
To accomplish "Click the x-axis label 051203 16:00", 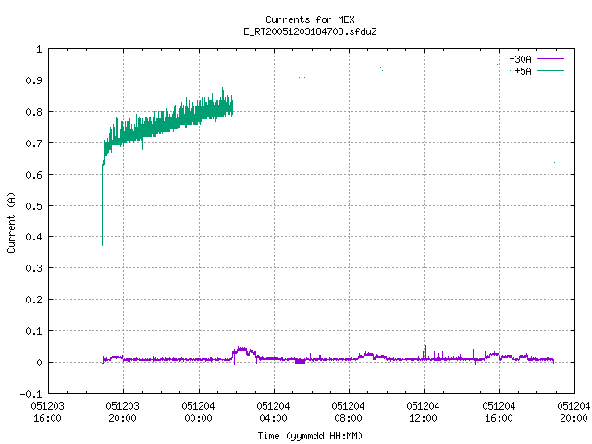I will [47, 413].
